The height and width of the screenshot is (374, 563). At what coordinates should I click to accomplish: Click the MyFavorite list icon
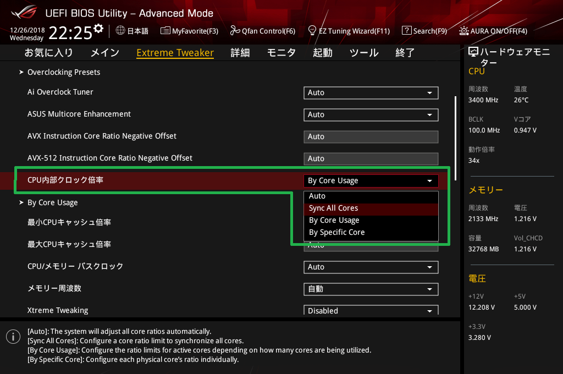click(165, 31)
